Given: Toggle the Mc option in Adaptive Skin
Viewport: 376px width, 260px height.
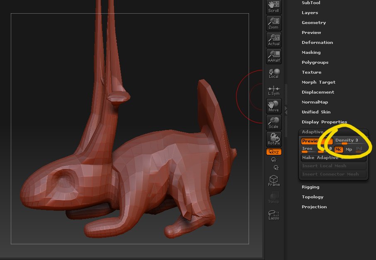Looking at the screenshot, I should [x=339, y=149].
